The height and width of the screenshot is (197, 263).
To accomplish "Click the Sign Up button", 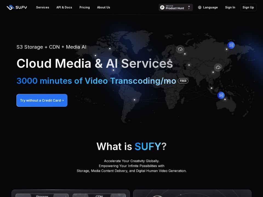I will [x=248, y=7].
